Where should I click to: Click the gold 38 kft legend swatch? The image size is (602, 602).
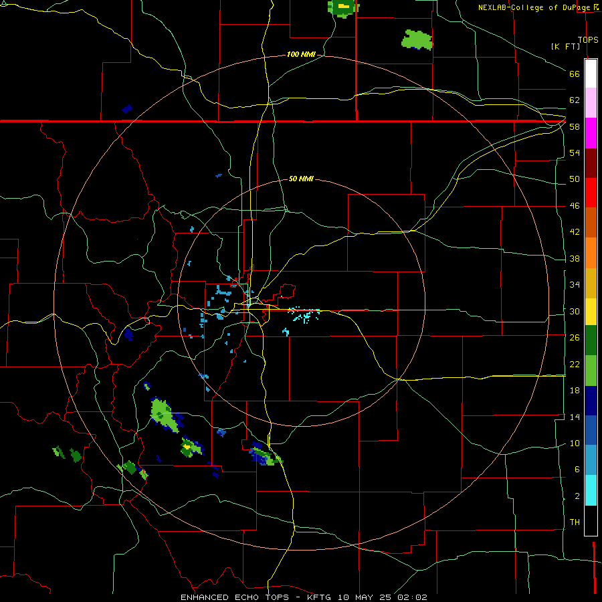591,283
